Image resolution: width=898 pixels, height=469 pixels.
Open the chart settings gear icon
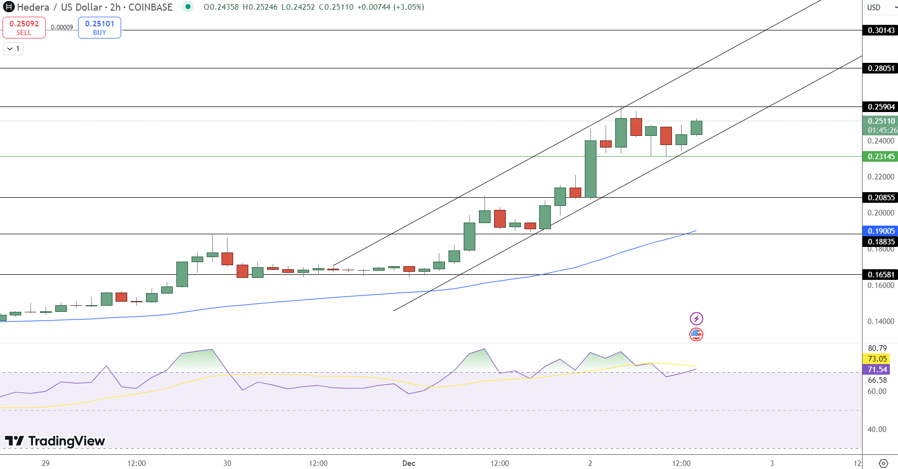pos(883,463)
